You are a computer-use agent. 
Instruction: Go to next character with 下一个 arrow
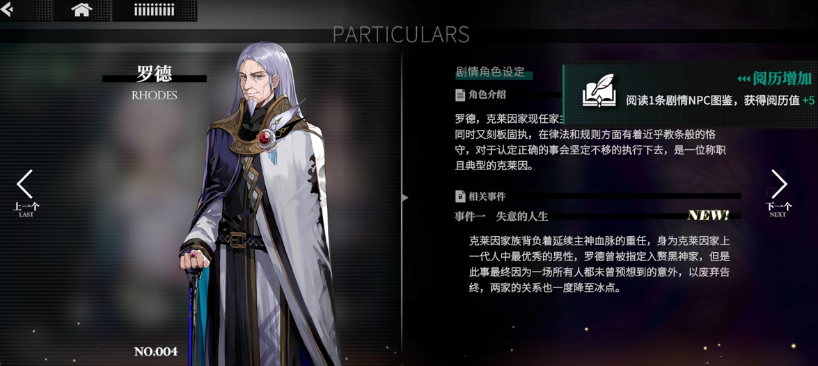click(x=779, y=192)
